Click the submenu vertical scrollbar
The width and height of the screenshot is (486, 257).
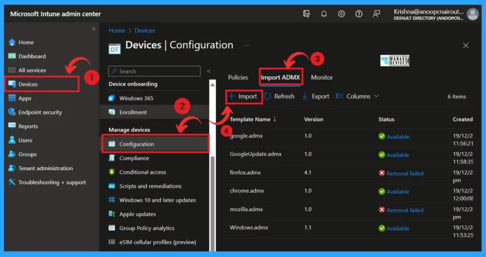tap(213, 204)
